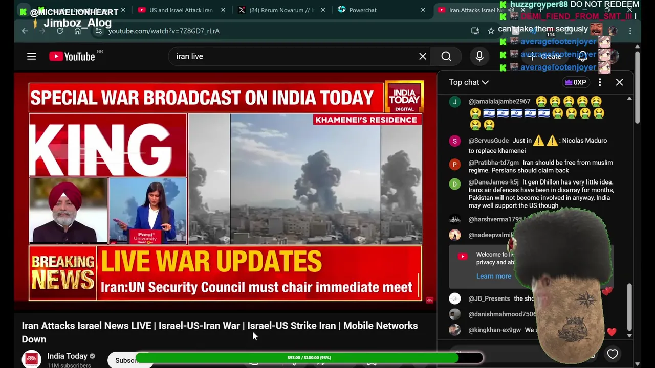The width and height of the screenshot is (655, 368).
Task: Click @danishmahmood7506's chat avatar
Action: coord(455,314)
